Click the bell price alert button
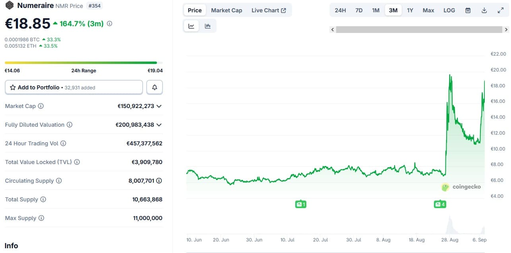 (x=155, y=87)
